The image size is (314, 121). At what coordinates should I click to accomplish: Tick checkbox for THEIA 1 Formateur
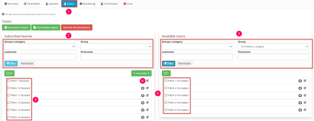[166, 81]
